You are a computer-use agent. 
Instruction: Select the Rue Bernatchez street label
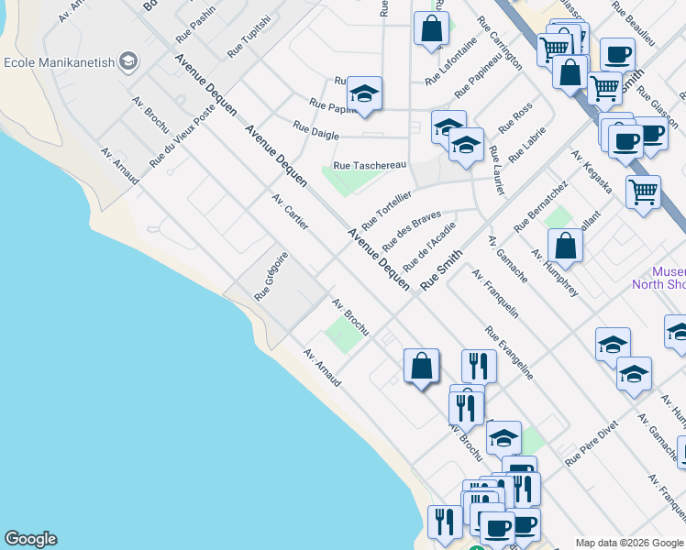click(541, 207)
